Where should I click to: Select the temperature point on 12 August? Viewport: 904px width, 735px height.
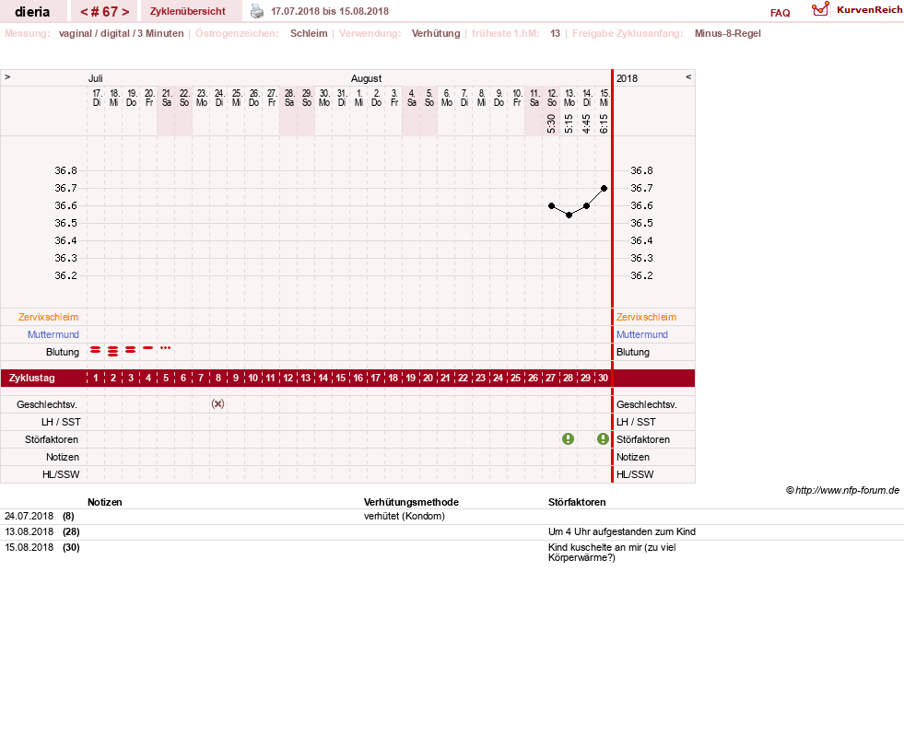552,205
